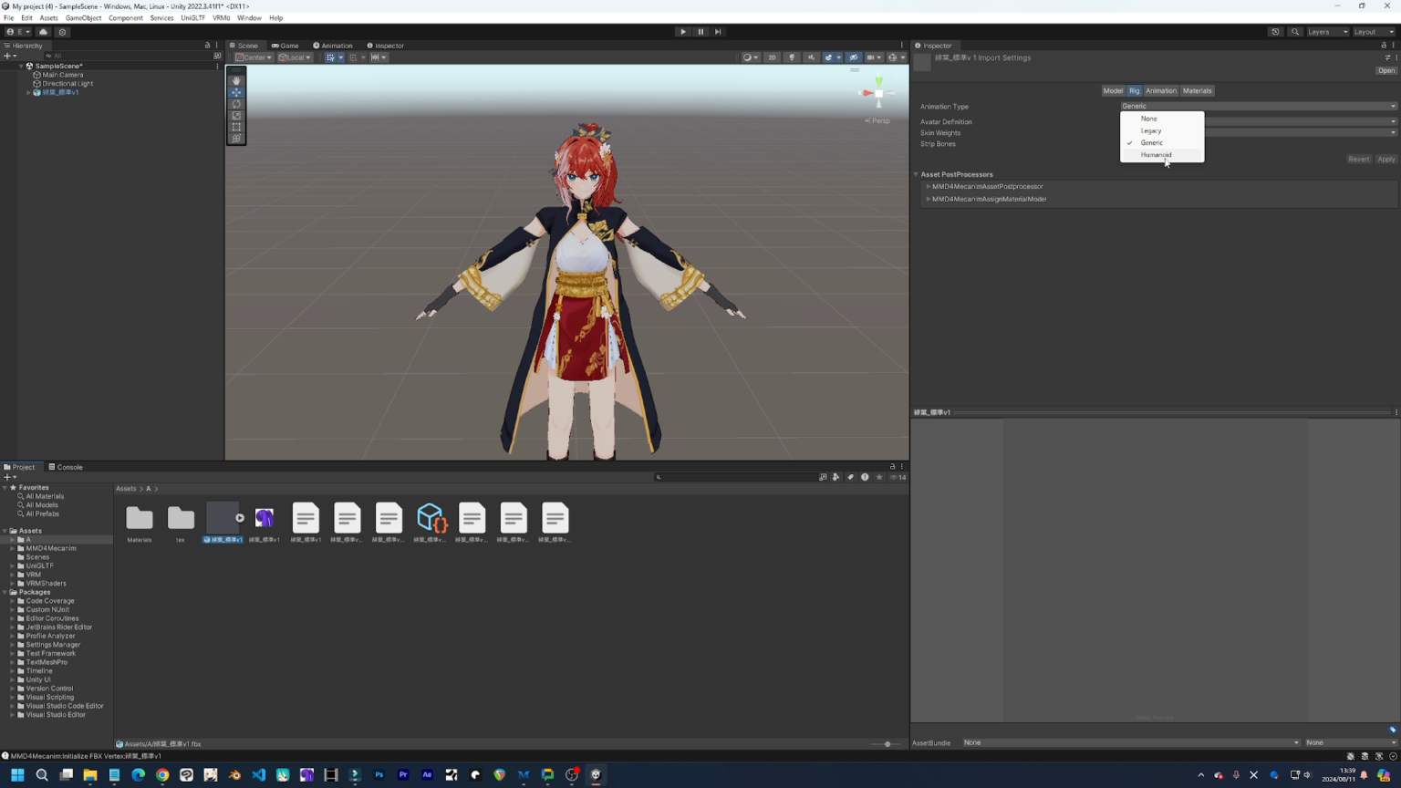Image resolution: width=1401 pixels, height=788 pixels.
Task: Expand the Packages folder in the Project panel
Action: pos(6,591)
